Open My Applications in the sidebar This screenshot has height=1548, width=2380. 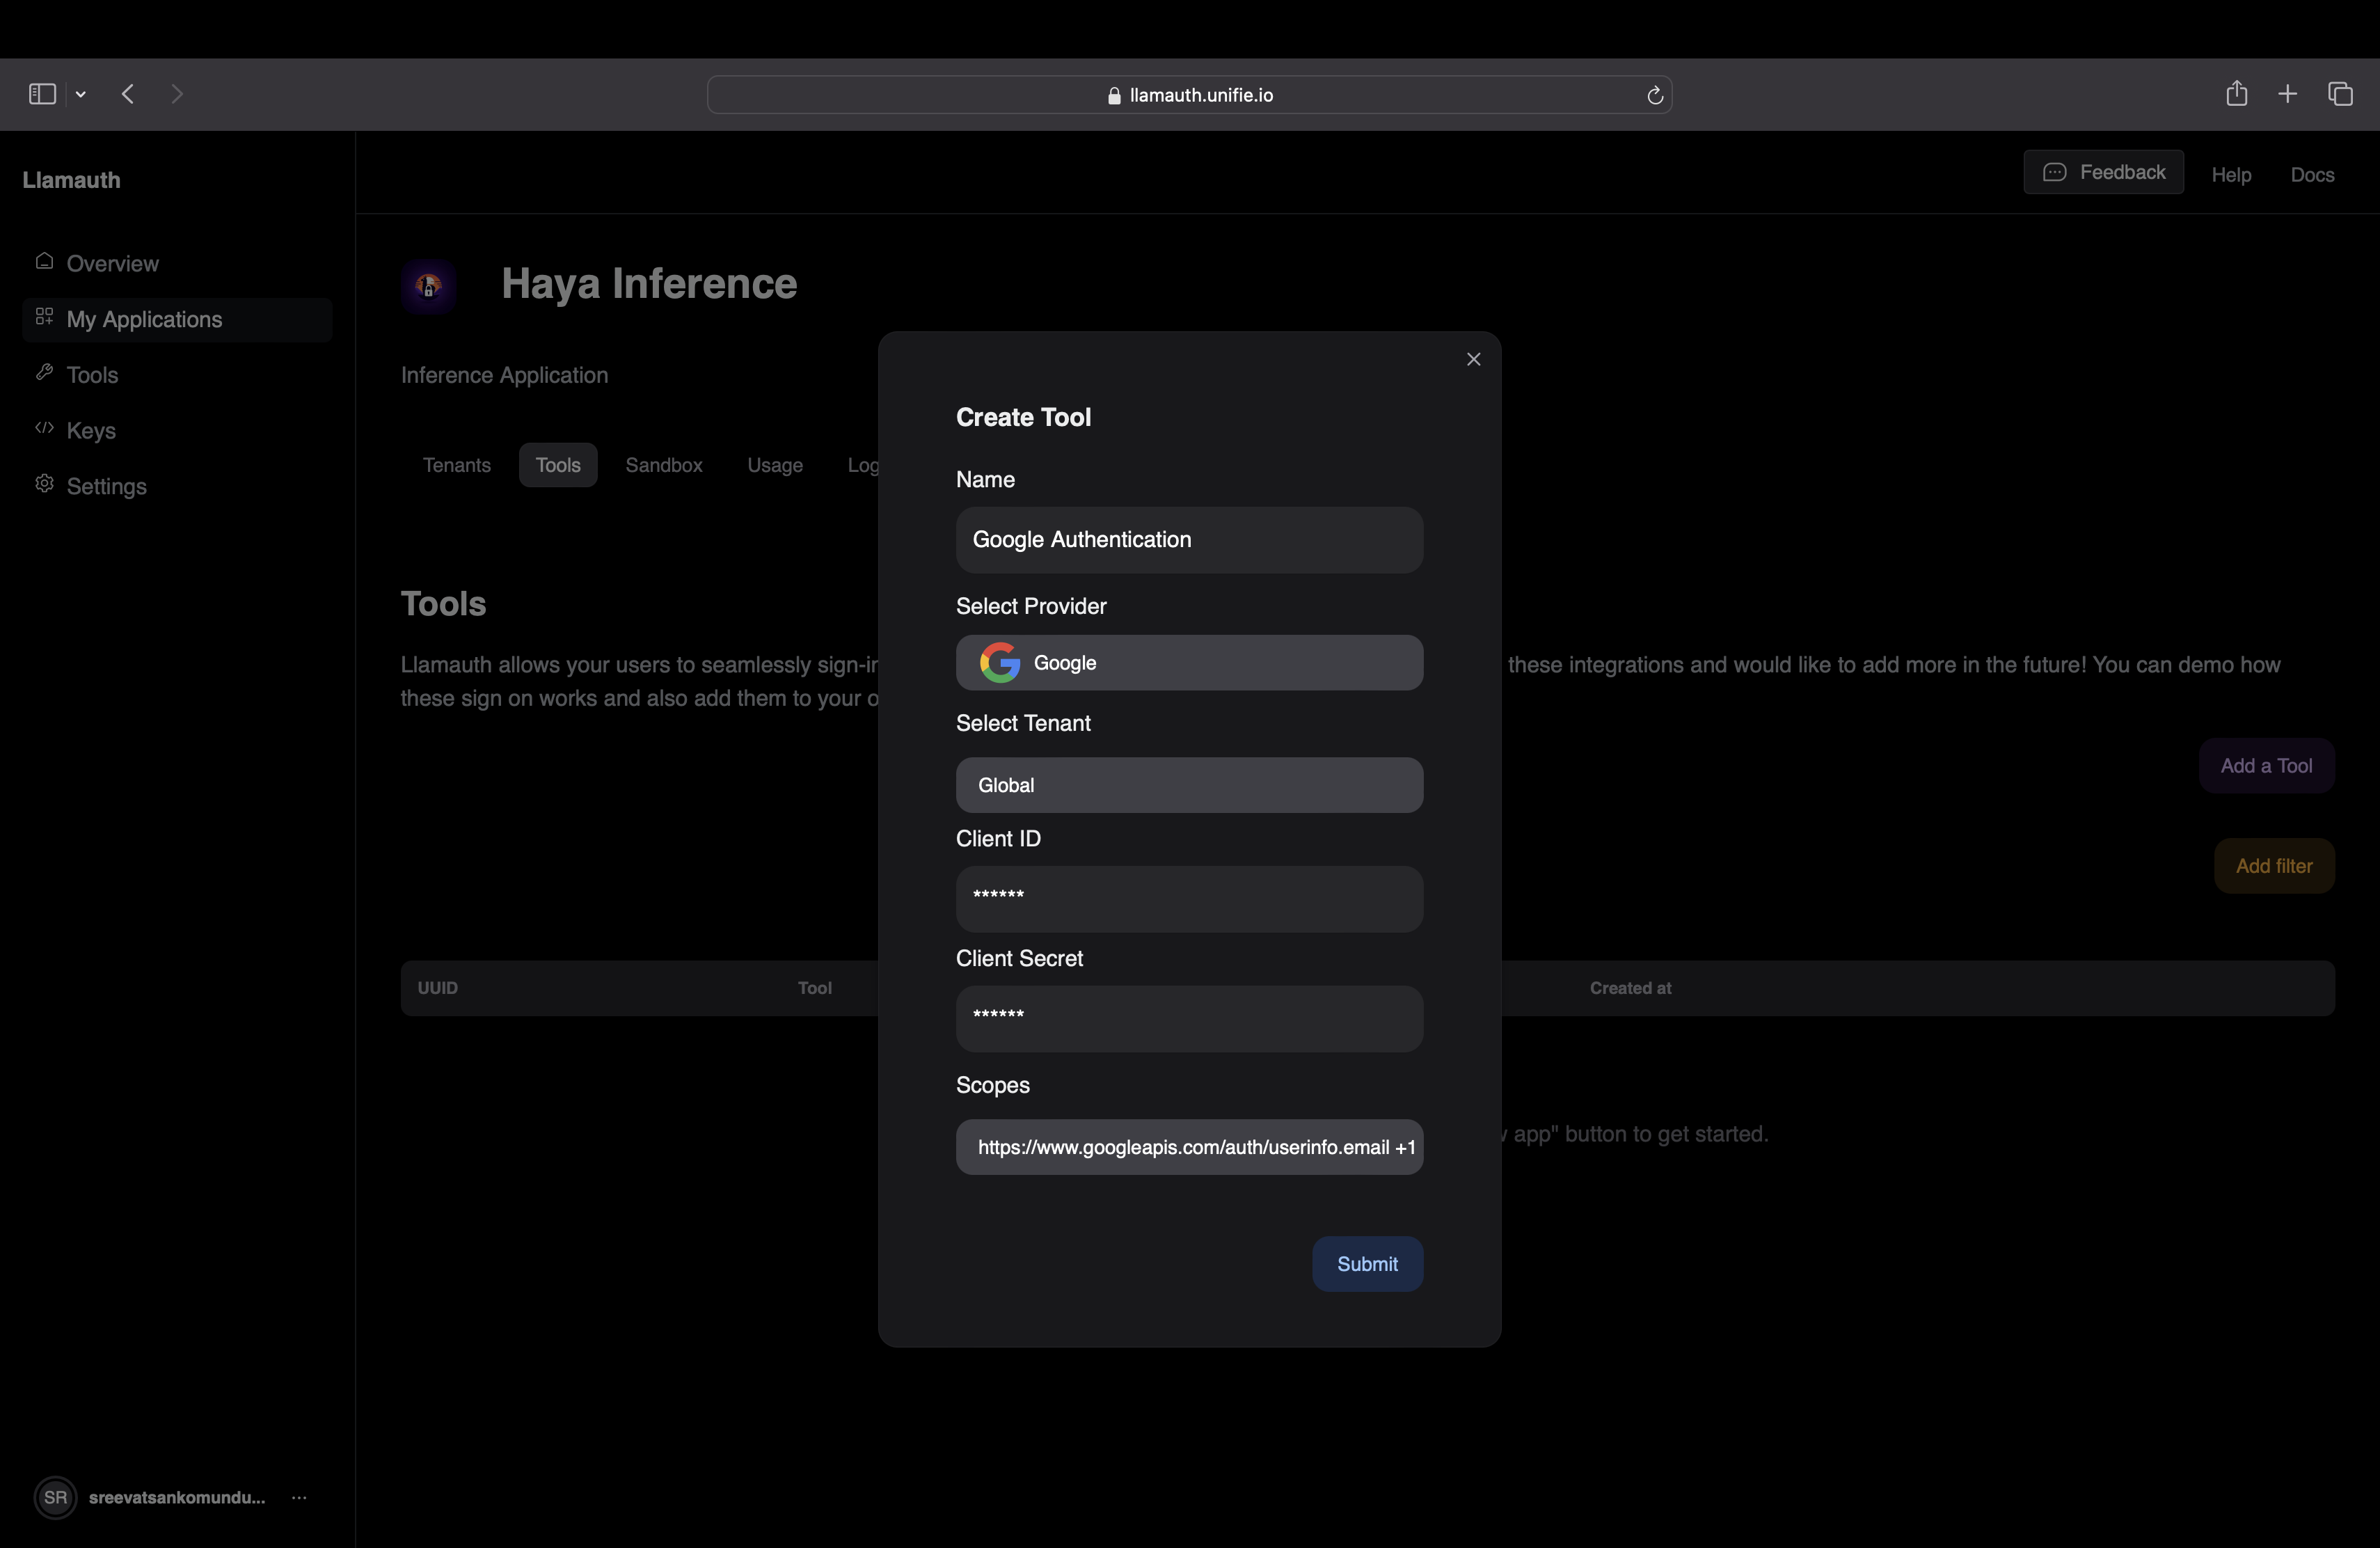coord(177,320)
